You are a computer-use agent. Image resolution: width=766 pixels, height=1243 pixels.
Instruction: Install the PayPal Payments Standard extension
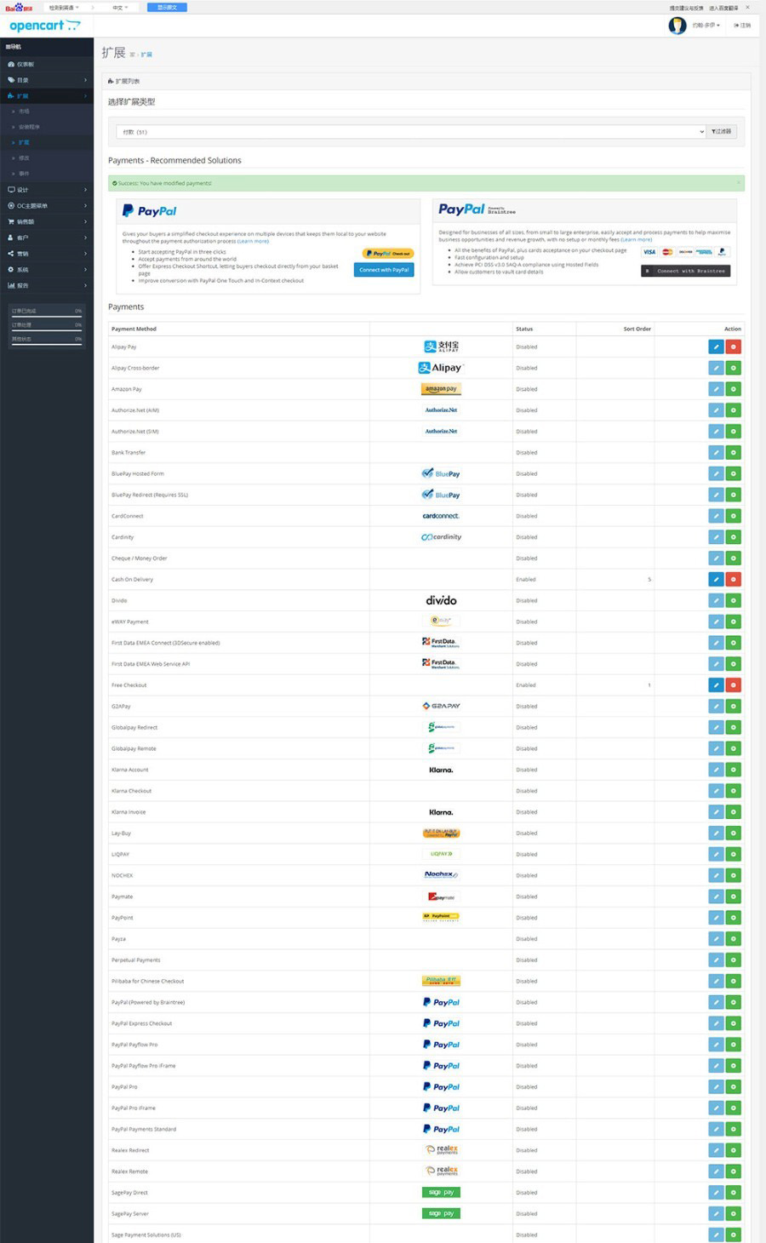[x=733, y=1129]
